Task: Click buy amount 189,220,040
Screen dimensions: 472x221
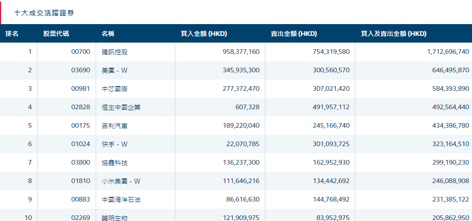Action: [241, 126]
